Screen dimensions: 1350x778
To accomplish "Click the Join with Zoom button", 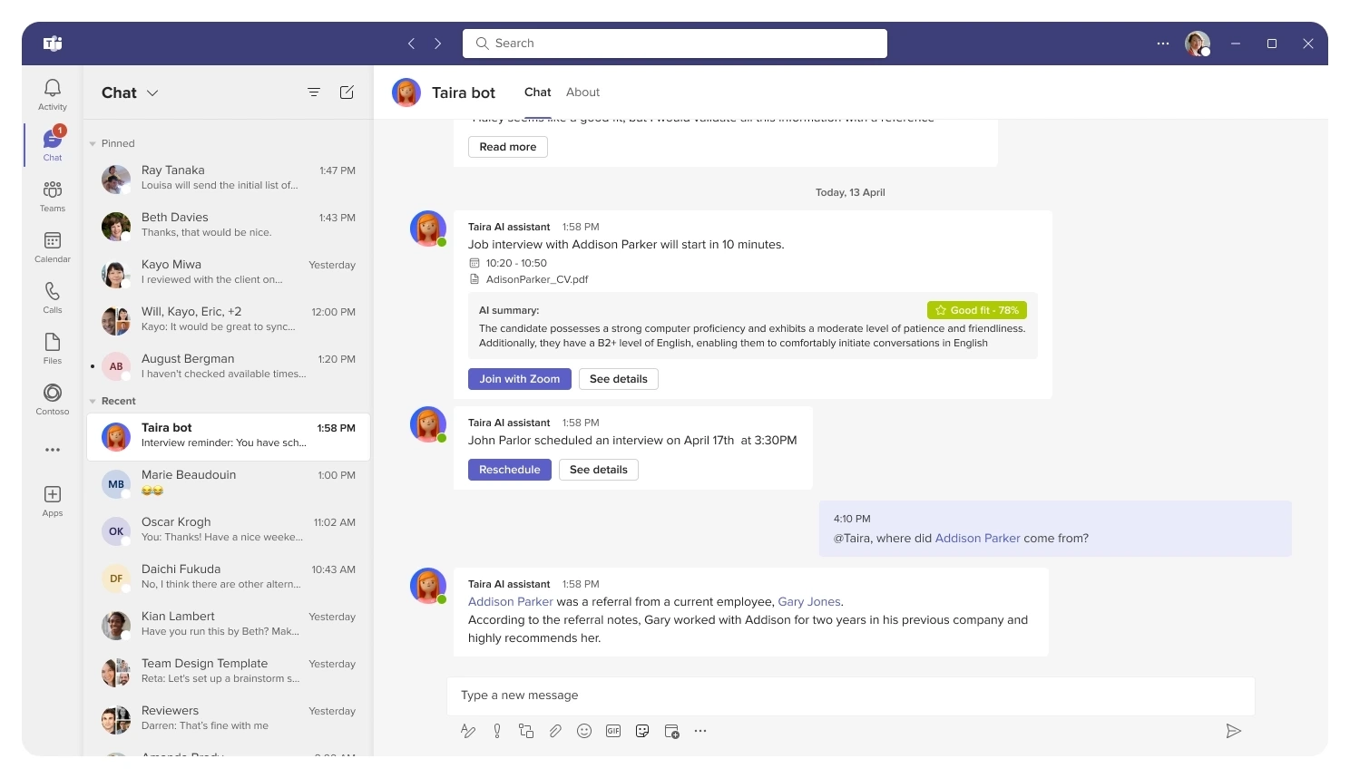I will (519, 379).
